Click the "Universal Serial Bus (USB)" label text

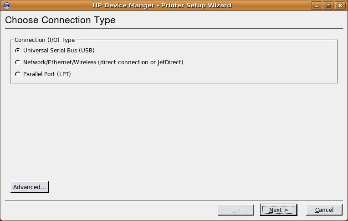59,51
